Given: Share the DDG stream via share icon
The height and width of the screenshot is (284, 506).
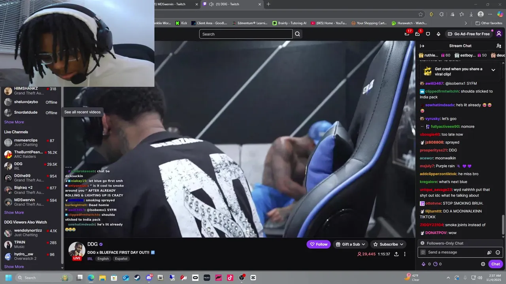Looking at the screenshot, I should tap(396, 254).
